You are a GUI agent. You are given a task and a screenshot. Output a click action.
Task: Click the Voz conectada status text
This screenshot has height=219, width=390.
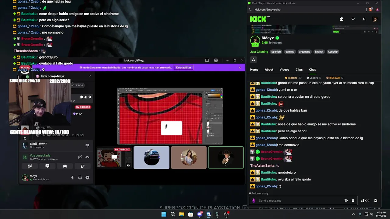point(40,155)
